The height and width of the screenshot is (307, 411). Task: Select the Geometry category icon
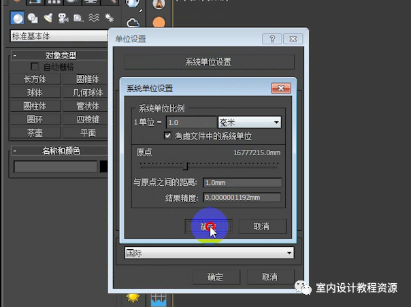coord(17,18)
